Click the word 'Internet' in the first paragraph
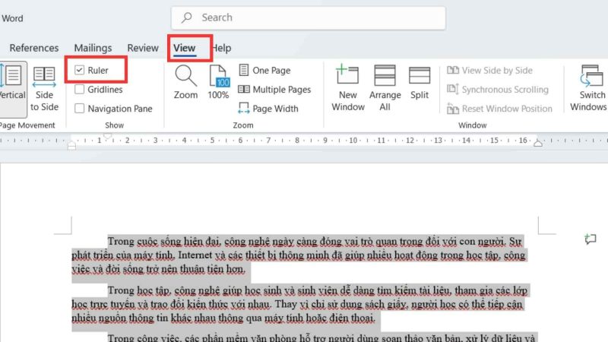The image size is (608, 342). (x=195, y=255)
